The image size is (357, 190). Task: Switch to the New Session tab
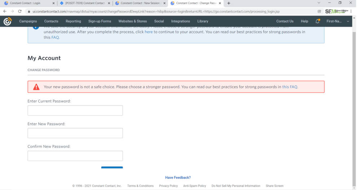(x=140, y=3)
